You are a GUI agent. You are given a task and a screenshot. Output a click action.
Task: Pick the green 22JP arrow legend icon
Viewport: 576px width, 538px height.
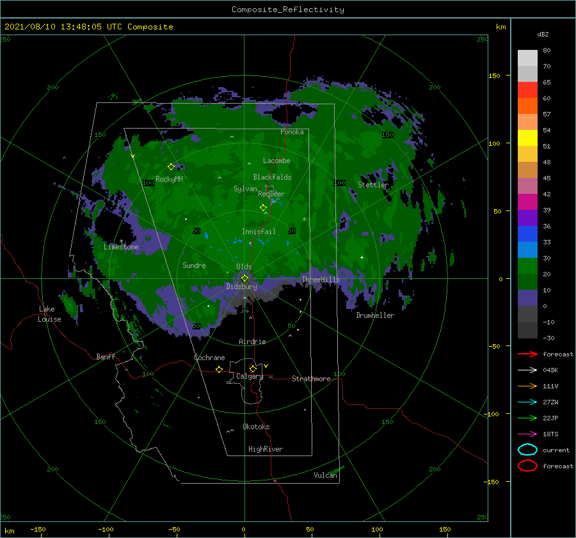[x=527, y=418]
